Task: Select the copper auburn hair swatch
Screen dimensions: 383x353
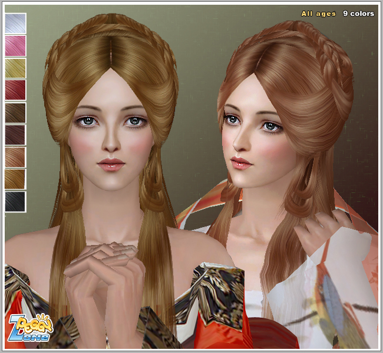Action: tap(15, 156)
